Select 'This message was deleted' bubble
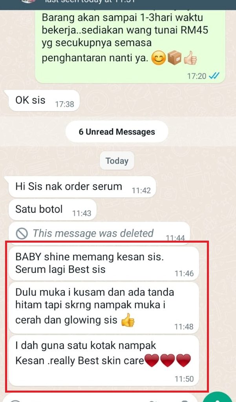 point(99,232)
